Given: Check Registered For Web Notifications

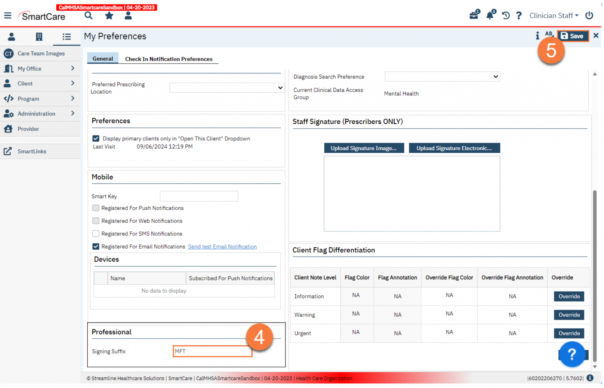Looking at the screenshot, I should [x=96, y=221].
